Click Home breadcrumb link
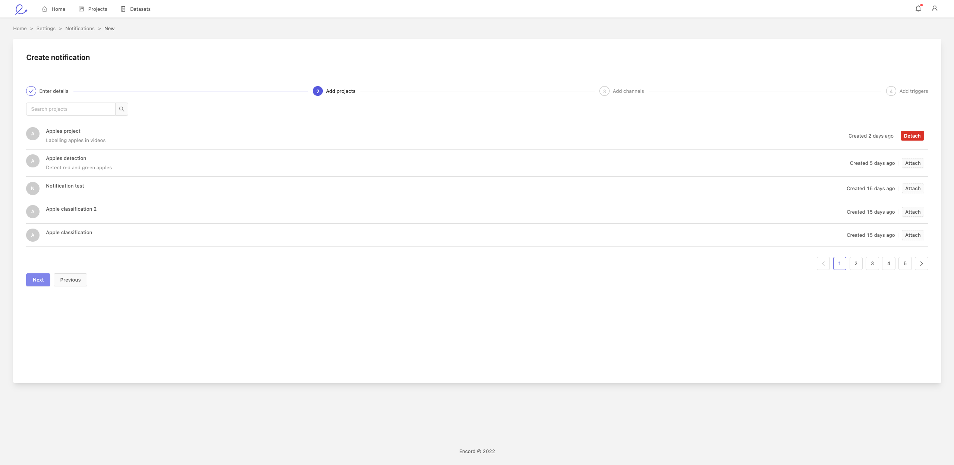Viewport: 954px width, 465px height. point(20,28)
